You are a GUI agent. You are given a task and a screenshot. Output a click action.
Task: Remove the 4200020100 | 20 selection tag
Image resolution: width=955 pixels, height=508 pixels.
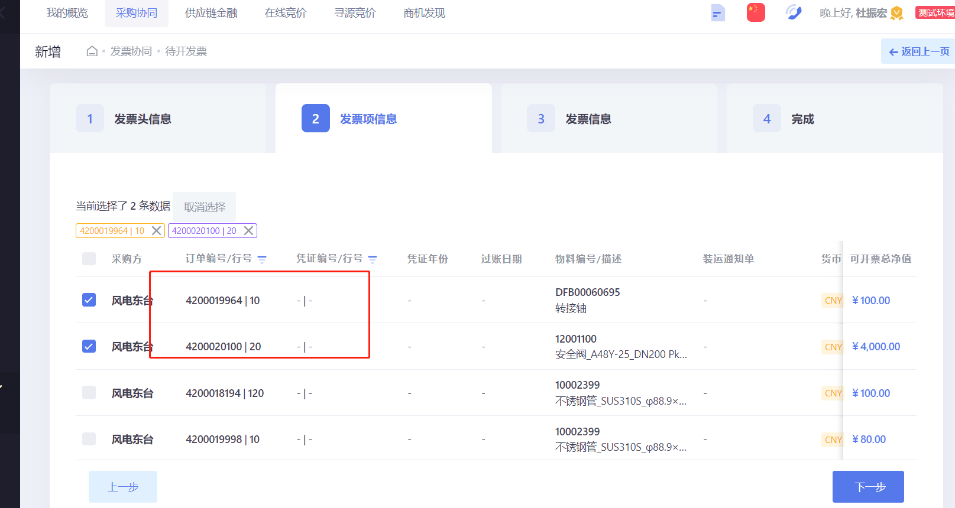249,230
